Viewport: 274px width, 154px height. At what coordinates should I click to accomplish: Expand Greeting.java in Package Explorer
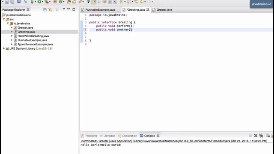tap(12, 32)
